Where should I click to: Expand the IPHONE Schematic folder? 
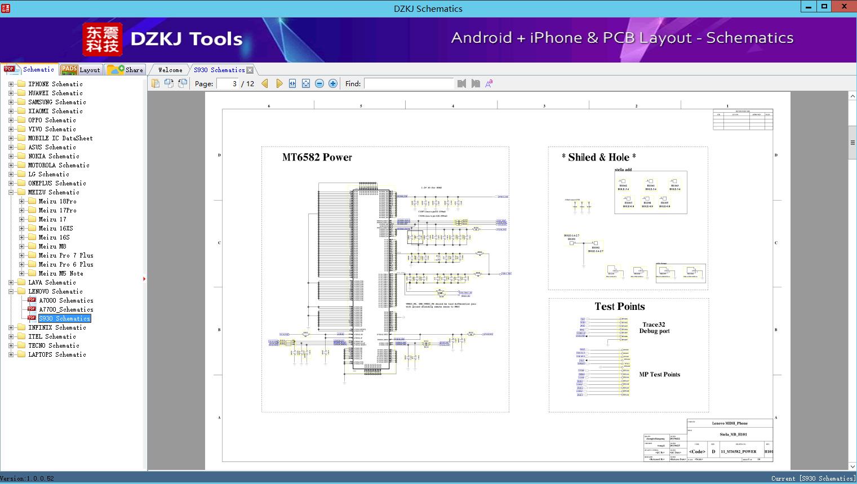pyautogui.click(x=11, y=84)
